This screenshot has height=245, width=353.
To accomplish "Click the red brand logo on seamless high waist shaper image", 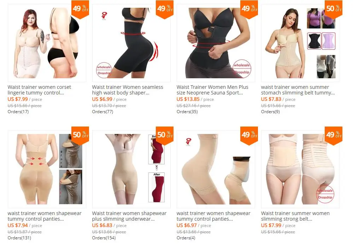I will pyautogui.click(x=104, y=16).
